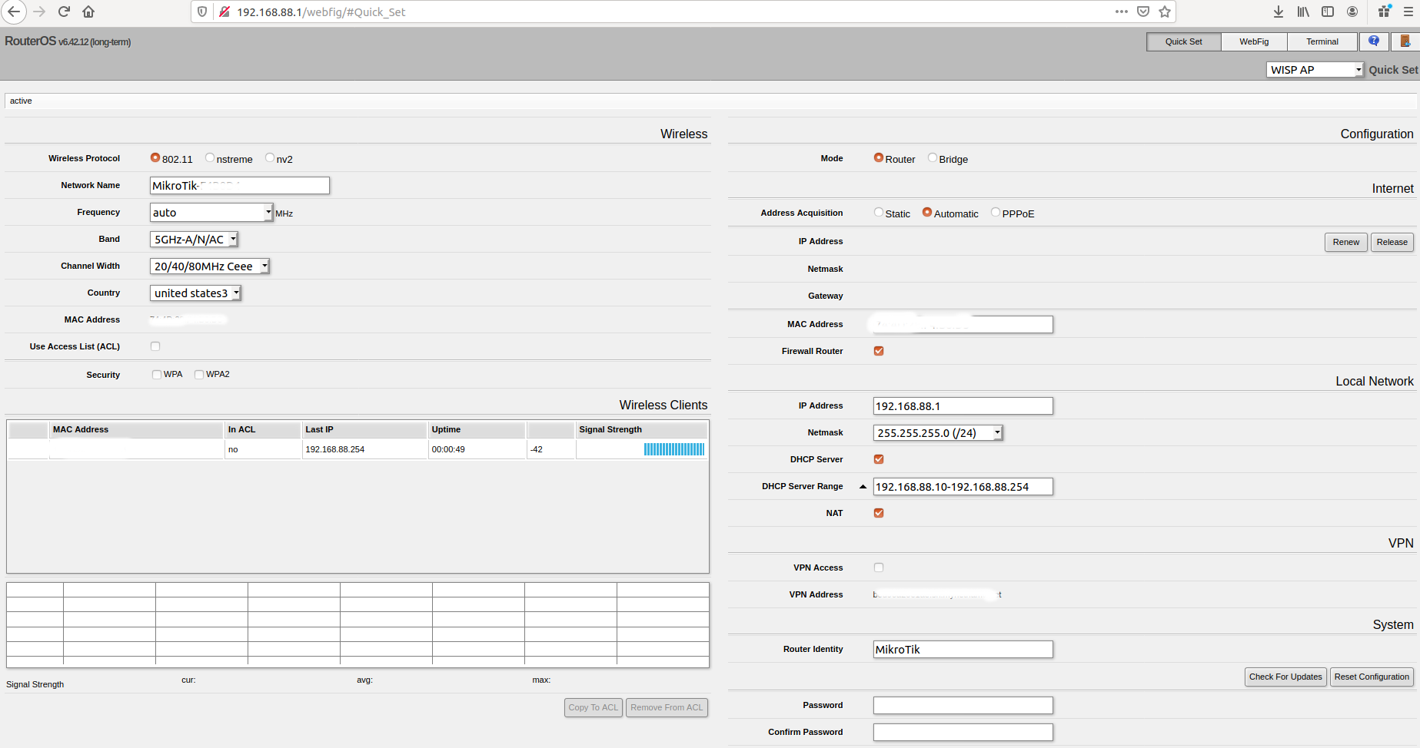Open the Band dropdown
The width and height of the screenshot is (1420, 748).
[194, 240]
